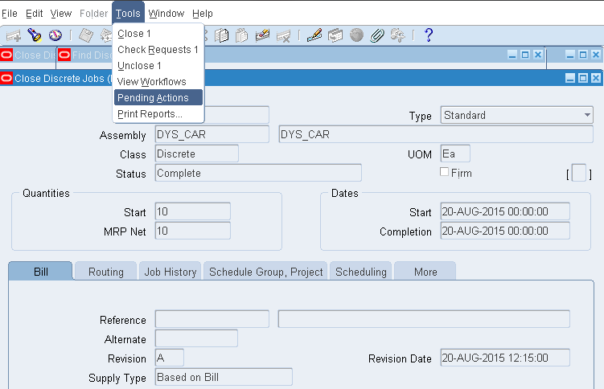Choose Check Requests 1 menu entry
Image resolution: width=604 pixels, height=389 pixels.
(158, 50)
